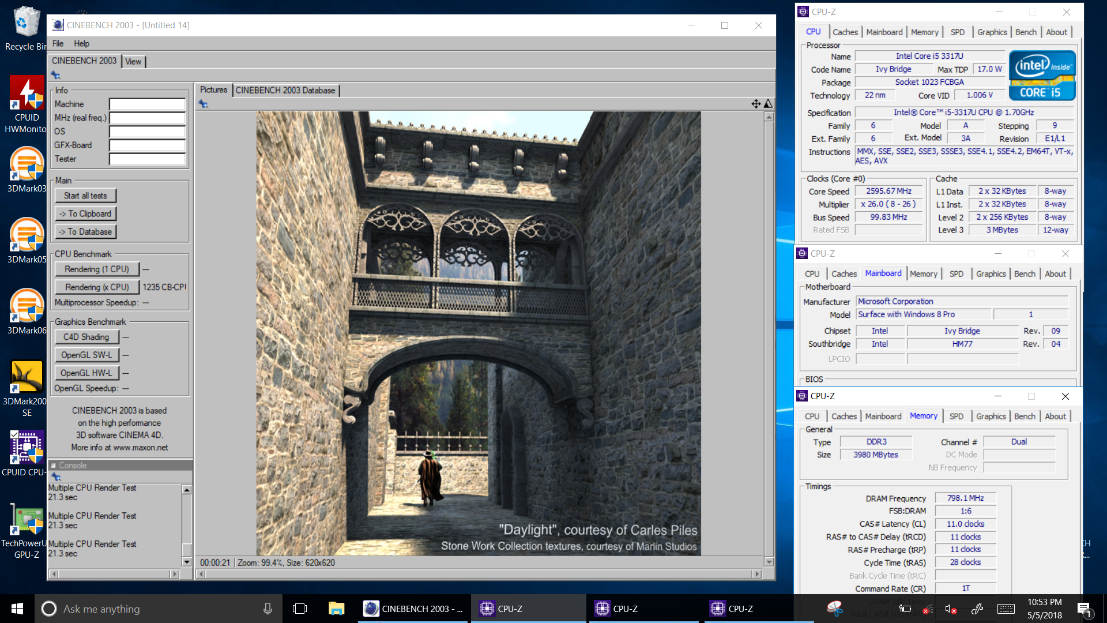The width and height of the screenshot is (1107, 623).
Task: Launch 3DMark03 desktop shortcut
Action: (x=25, y=170)
